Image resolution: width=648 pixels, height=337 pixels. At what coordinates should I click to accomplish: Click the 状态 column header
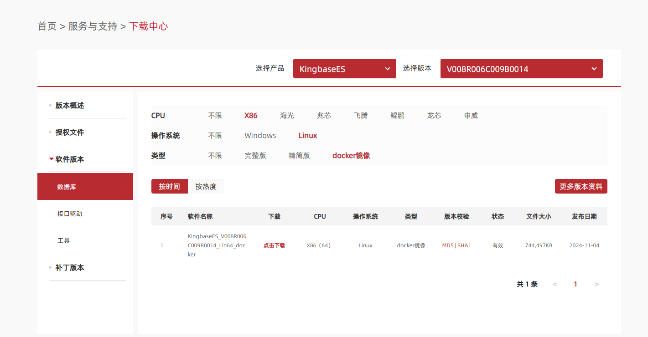pos(498,216)
